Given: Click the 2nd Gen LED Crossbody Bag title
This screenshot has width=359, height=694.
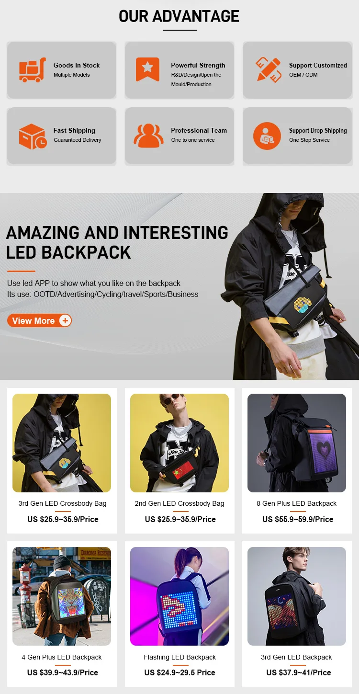Looking at the screenshot, I should tap(179, 503).
